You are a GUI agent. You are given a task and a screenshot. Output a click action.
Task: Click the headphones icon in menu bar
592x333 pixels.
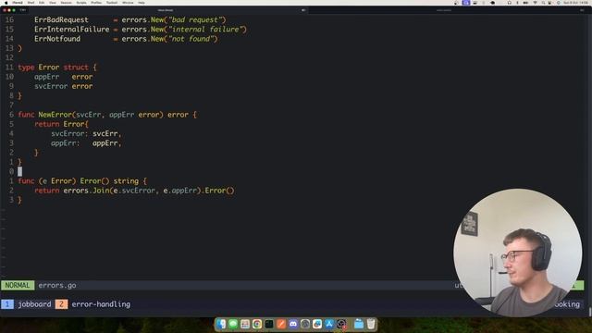pos(509,3)
